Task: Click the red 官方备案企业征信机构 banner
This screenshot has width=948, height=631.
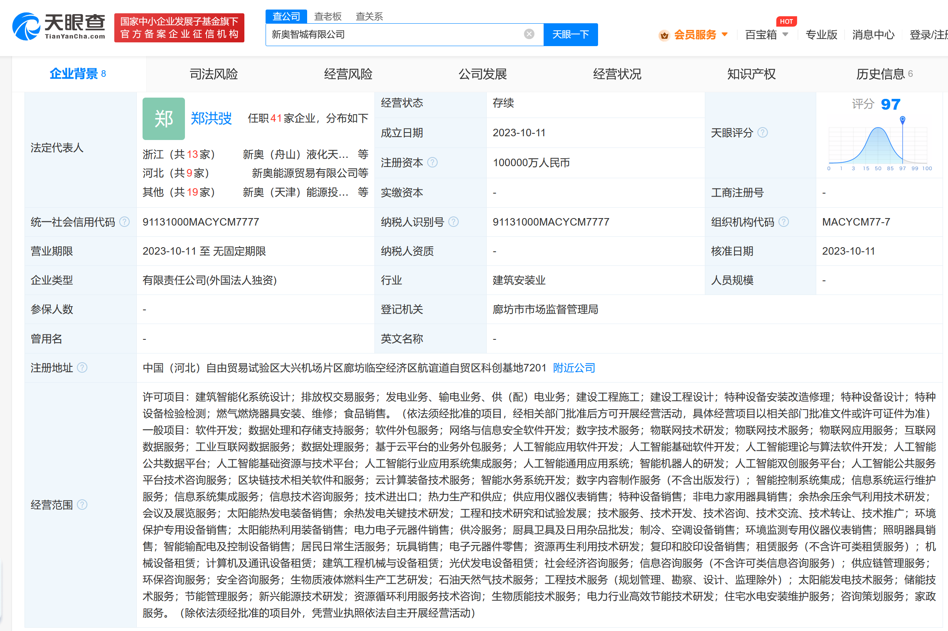Action: coord(179,27)
